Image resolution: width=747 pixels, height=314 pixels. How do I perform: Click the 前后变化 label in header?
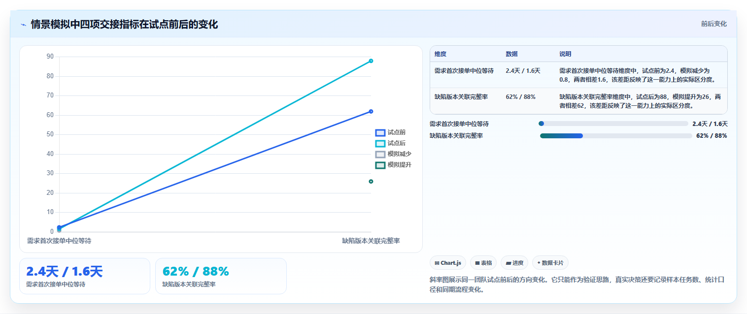pos(713,24)
